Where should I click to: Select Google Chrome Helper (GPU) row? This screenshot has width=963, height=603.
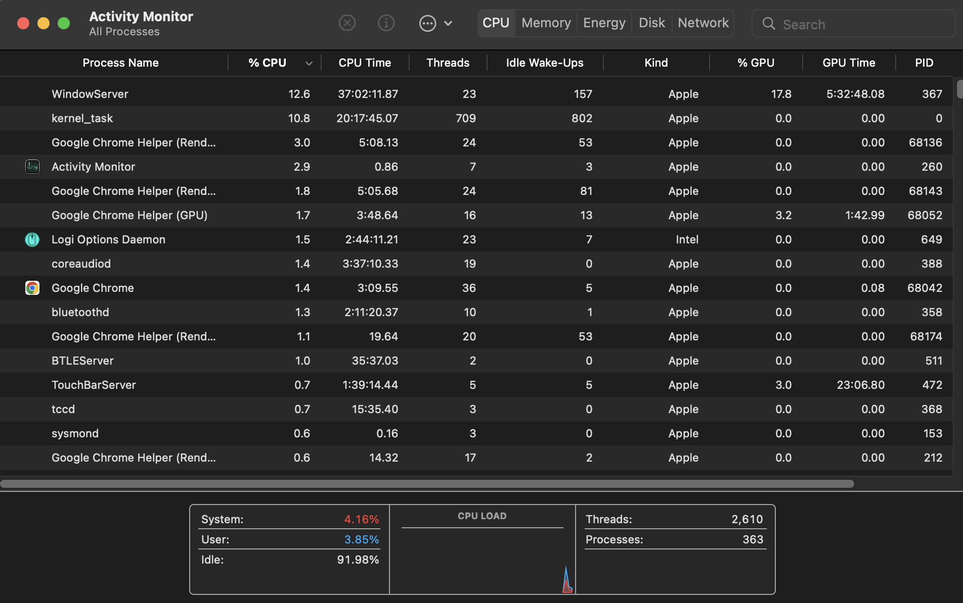coord(476,215)
